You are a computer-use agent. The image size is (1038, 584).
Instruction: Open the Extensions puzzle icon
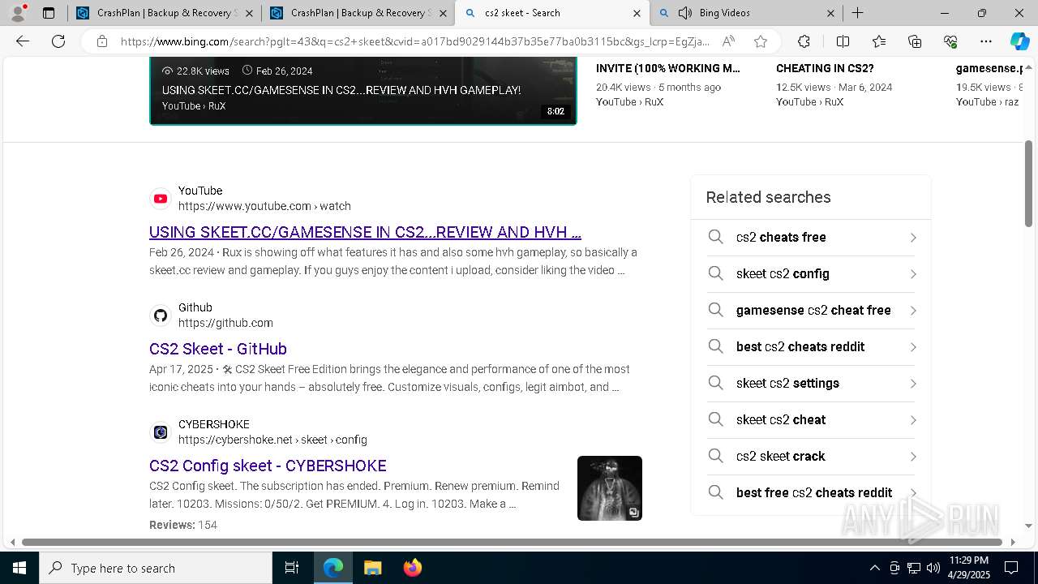tap(804, 41)
